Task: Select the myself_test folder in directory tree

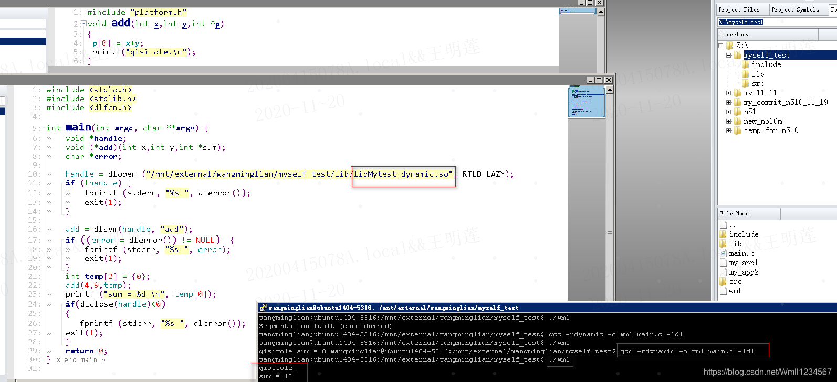Action: (767, 55)
